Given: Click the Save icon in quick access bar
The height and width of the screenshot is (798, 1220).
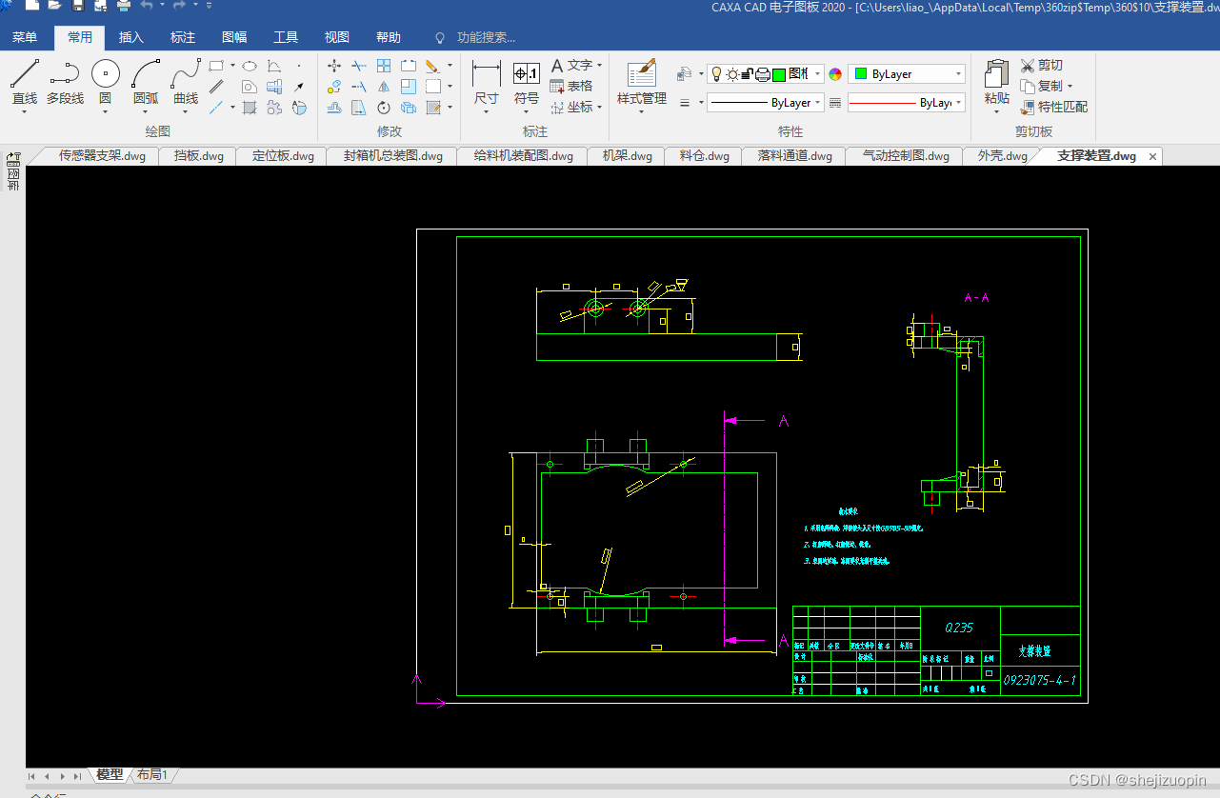Looking at the screenshot, I should click(78, 6).
